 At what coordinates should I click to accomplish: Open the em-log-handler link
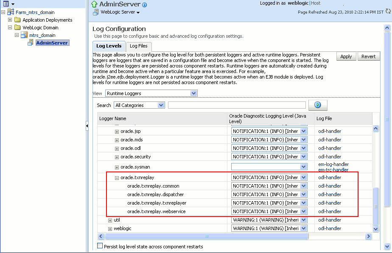pos(333,164)
